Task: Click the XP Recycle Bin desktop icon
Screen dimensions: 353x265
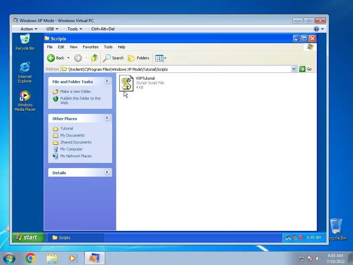Action: [x=25, y=42]
